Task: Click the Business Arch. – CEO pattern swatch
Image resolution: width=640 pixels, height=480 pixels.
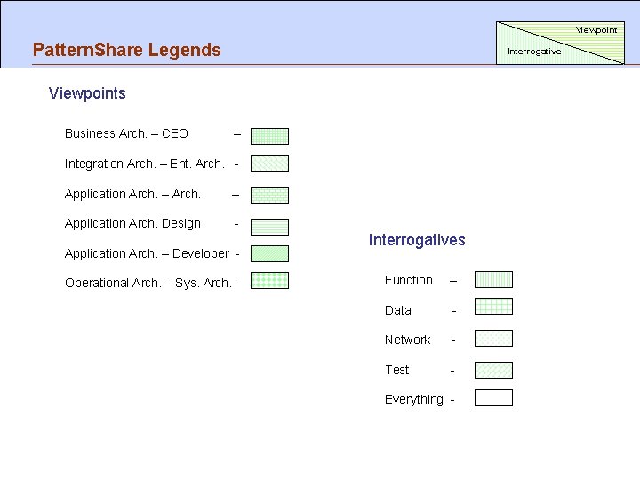Action: pyautogui.click(x=269, y=136)
